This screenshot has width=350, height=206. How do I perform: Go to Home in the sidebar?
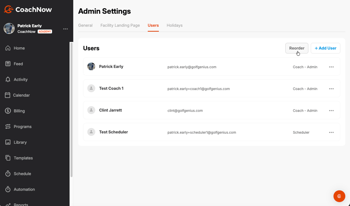point(19,48)
